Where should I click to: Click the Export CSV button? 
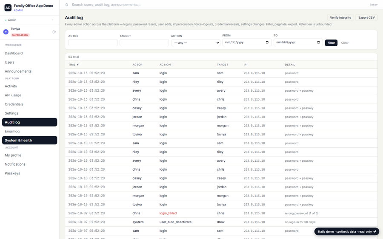tap(366, 17)
